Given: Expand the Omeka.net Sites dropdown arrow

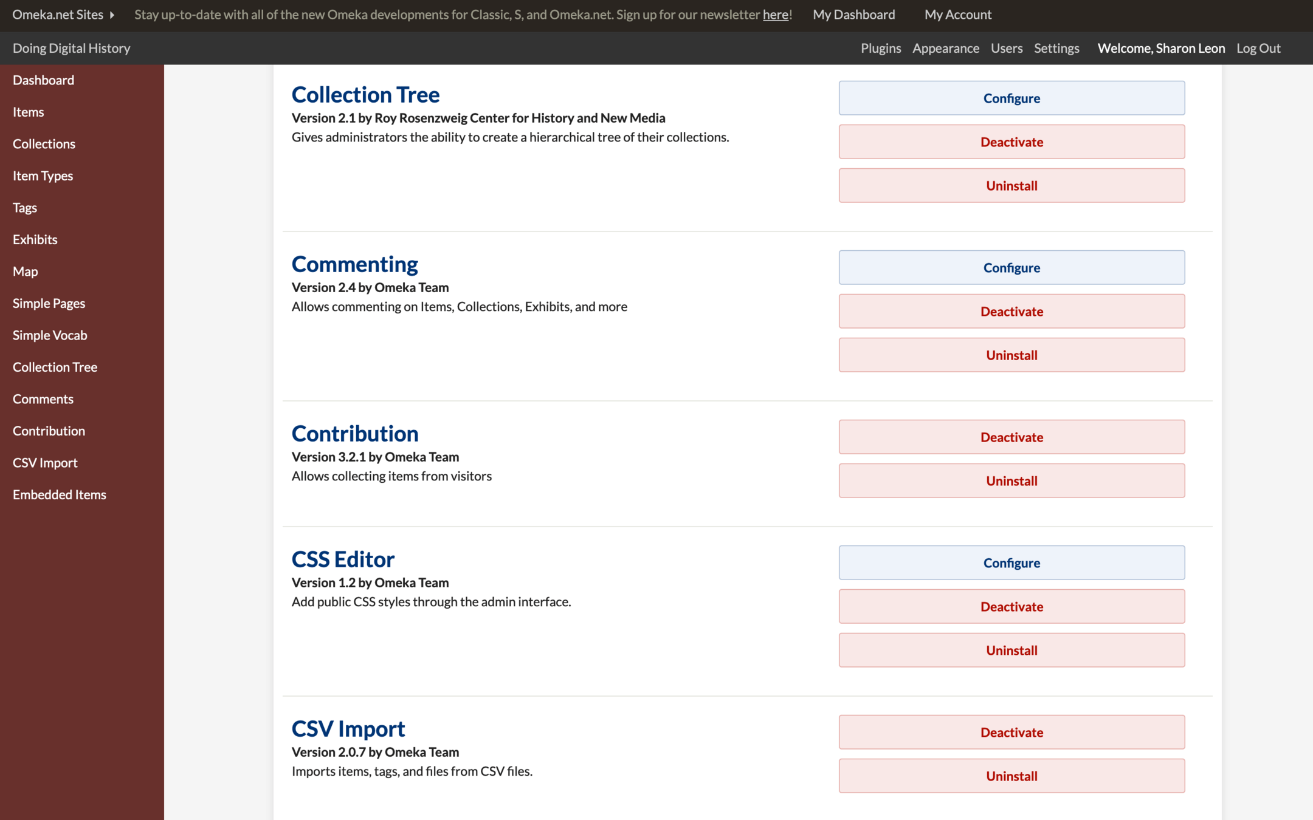Looking at the screenshot, I should coord(112,15).
